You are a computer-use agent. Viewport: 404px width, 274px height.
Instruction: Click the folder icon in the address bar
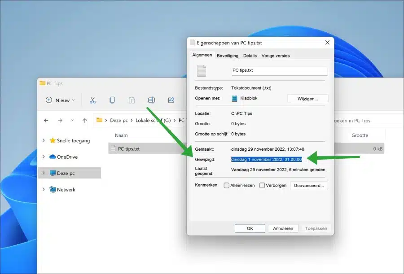[x=100, y=120]
